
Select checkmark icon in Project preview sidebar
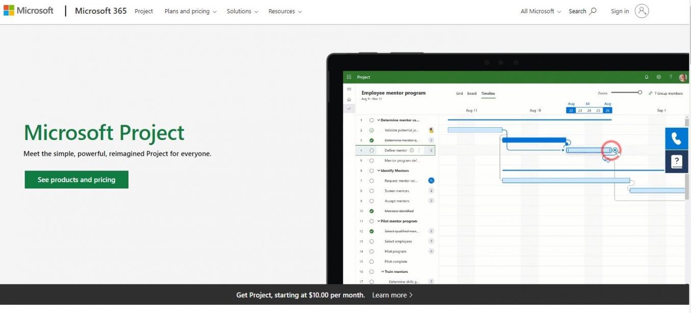(349, 108)
